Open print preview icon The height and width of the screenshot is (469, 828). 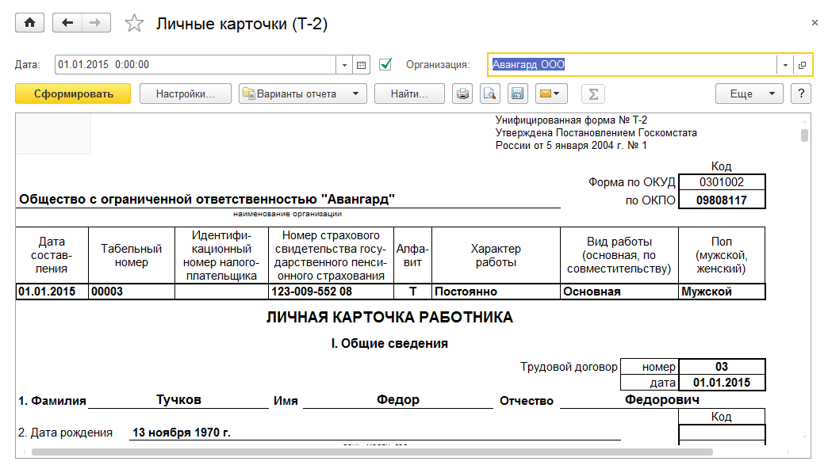click(490, 94)
